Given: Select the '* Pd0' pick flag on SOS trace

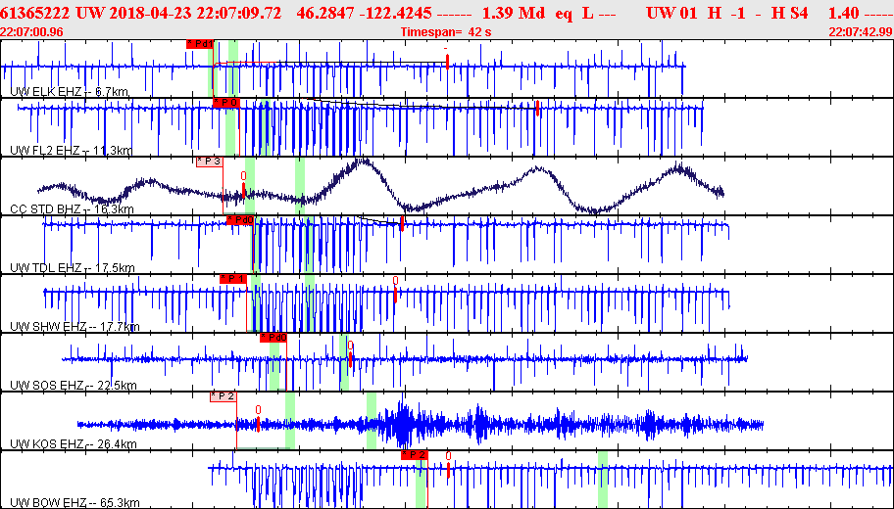Looking at the screenshot, I should coord(273,338).
